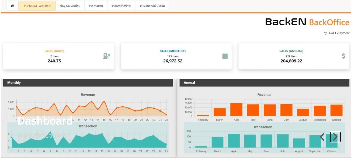The width and height of the screenshot is (352, 158).
Task: Click the EV charger icon in daily sales card
Action: pos(106,56)
